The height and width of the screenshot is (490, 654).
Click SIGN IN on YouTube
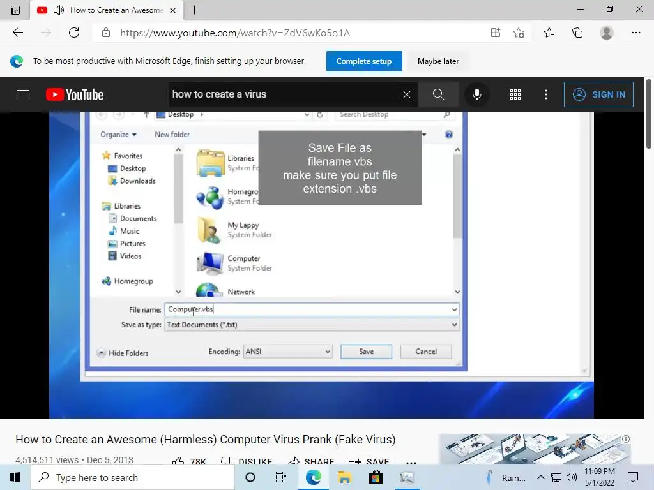(x=598, y=94)
